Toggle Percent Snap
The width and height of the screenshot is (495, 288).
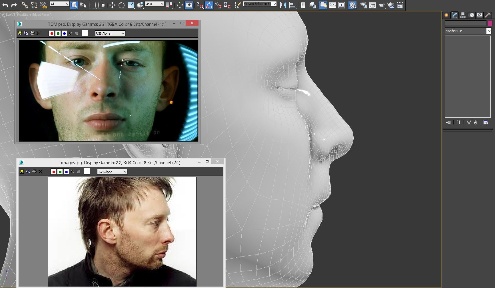click(218, 5)
